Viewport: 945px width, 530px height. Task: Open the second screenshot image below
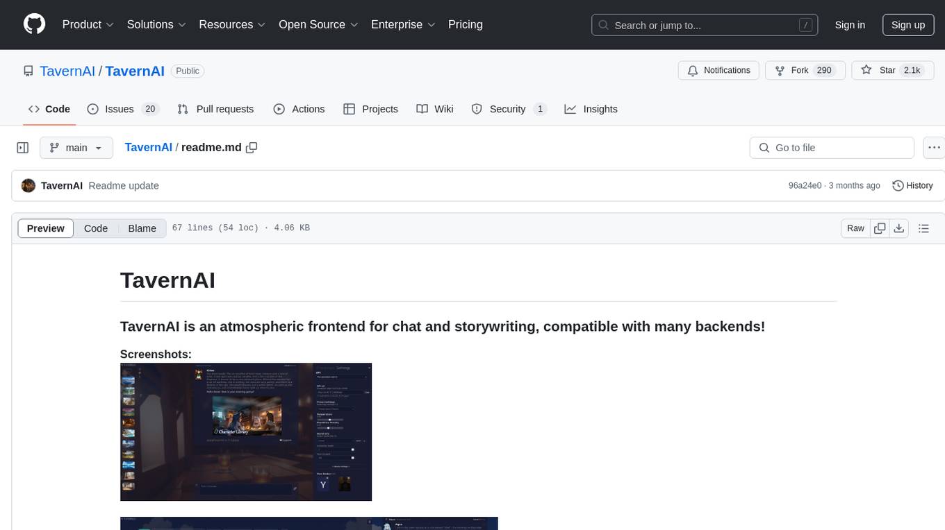pyautogui.click(x=309, y=524)
